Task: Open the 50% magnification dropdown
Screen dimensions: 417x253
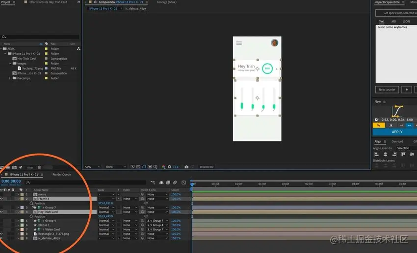Action: (x=92, y=167)
